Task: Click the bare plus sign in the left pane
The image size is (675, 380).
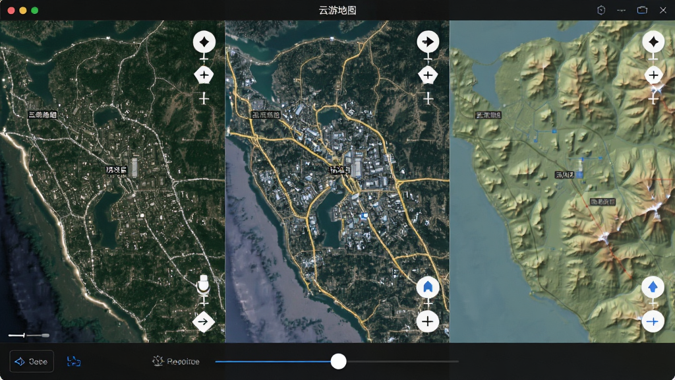Action: 204,99
